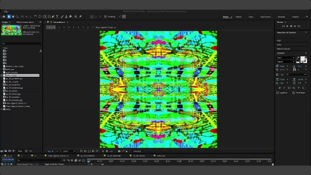The width and height of the screenshot is (311, 175).
Task: Select the Eraser tool
Action: pos(70,17)
